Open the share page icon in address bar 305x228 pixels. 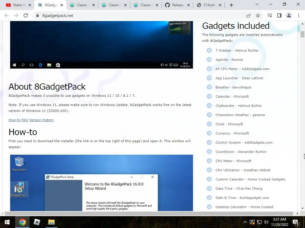click(248, 15)
